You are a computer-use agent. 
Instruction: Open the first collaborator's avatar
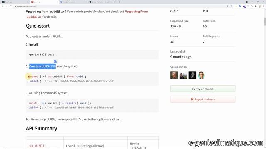pos(174,75)
